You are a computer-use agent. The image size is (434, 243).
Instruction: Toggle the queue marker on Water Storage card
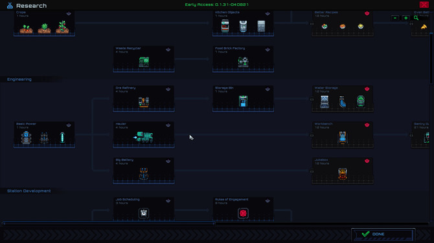pos(367,89)
